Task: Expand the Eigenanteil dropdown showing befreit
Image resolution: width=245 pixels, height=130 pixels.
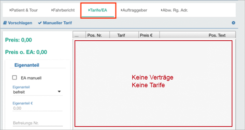Action: click(x=38, y=92)
